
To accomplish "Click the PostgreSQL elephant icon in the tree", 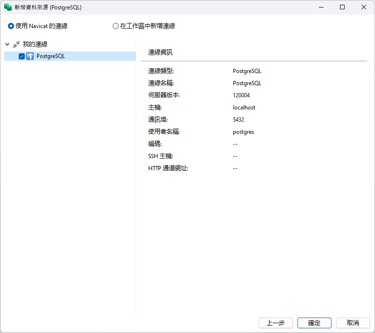I will point(29,56).
